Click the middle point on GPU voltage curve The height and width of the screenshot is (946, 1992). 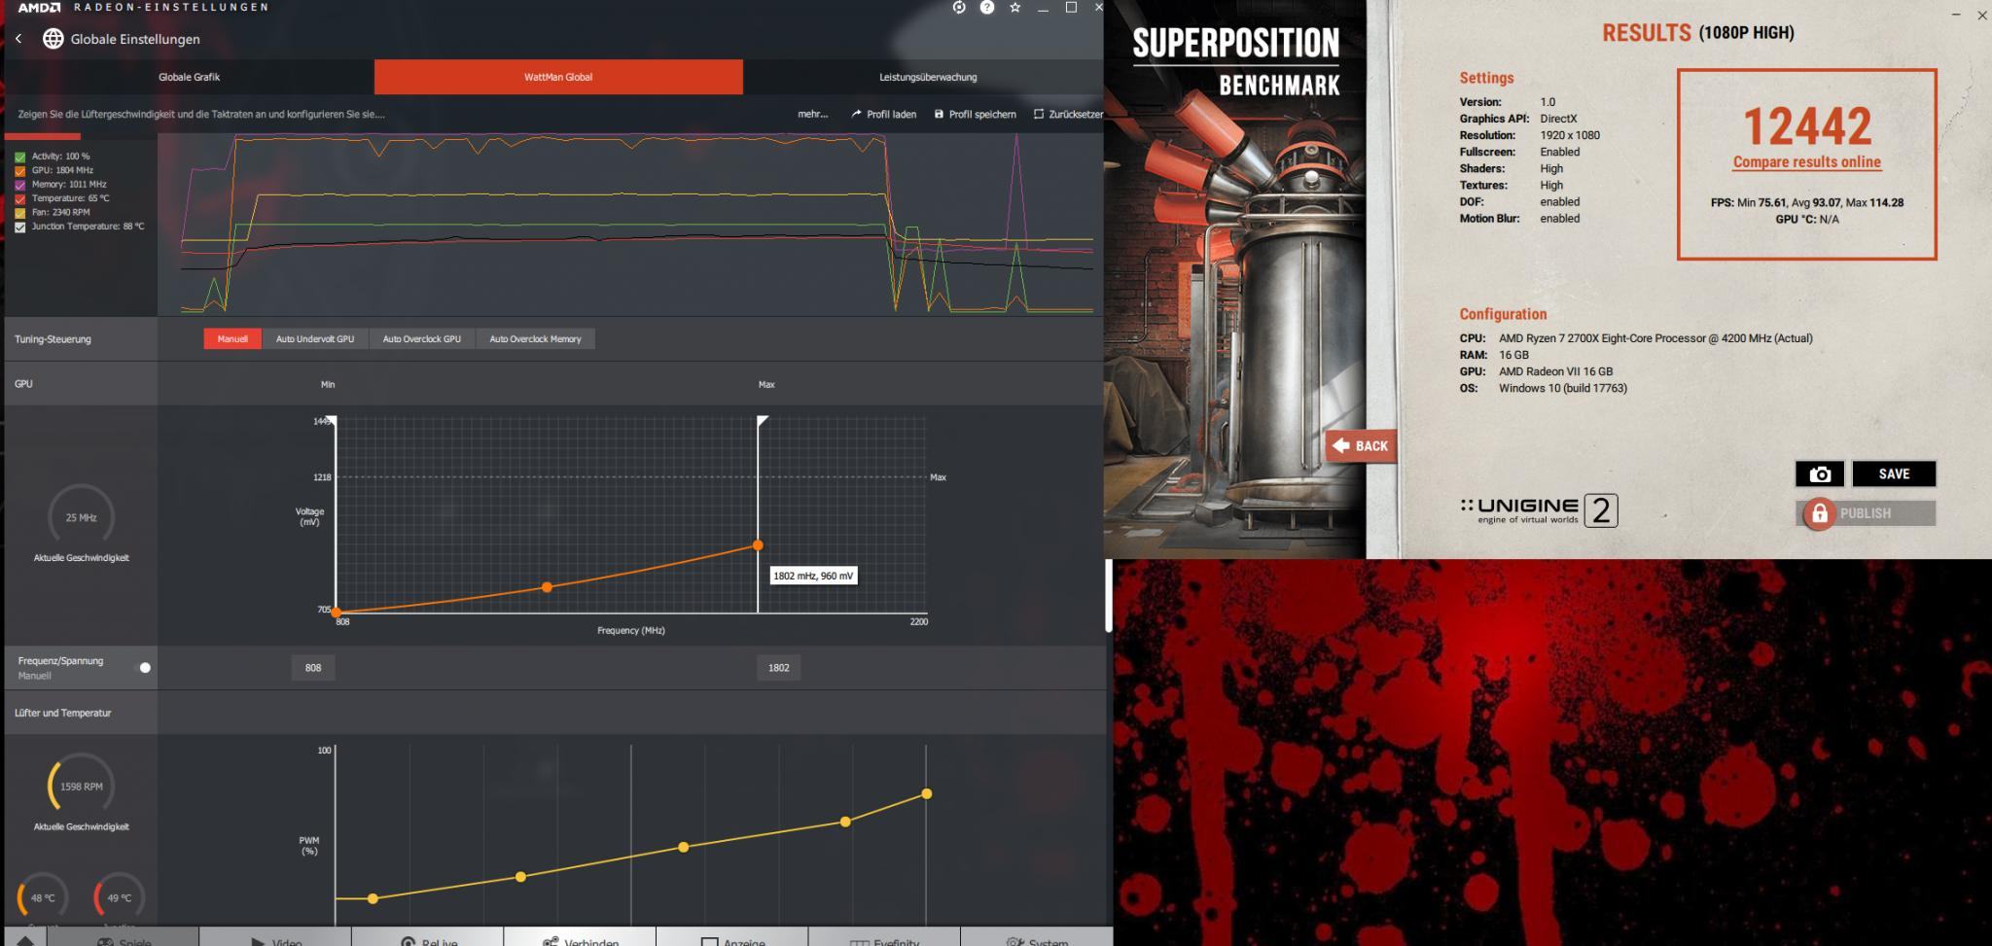[547, 587]
